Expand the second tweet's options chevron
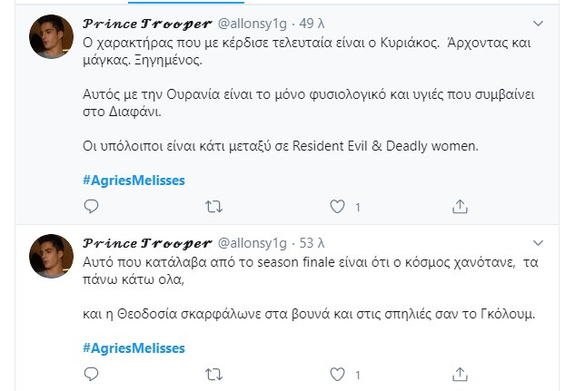Image resolution: width=585 pixels, height=391 pixels. pyautogui.click(x=539, y=242)
